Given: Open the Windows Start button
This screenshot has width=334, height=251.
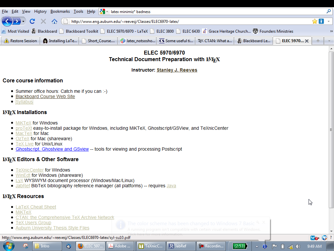Looking at the screenshot, I should point(8,245).
